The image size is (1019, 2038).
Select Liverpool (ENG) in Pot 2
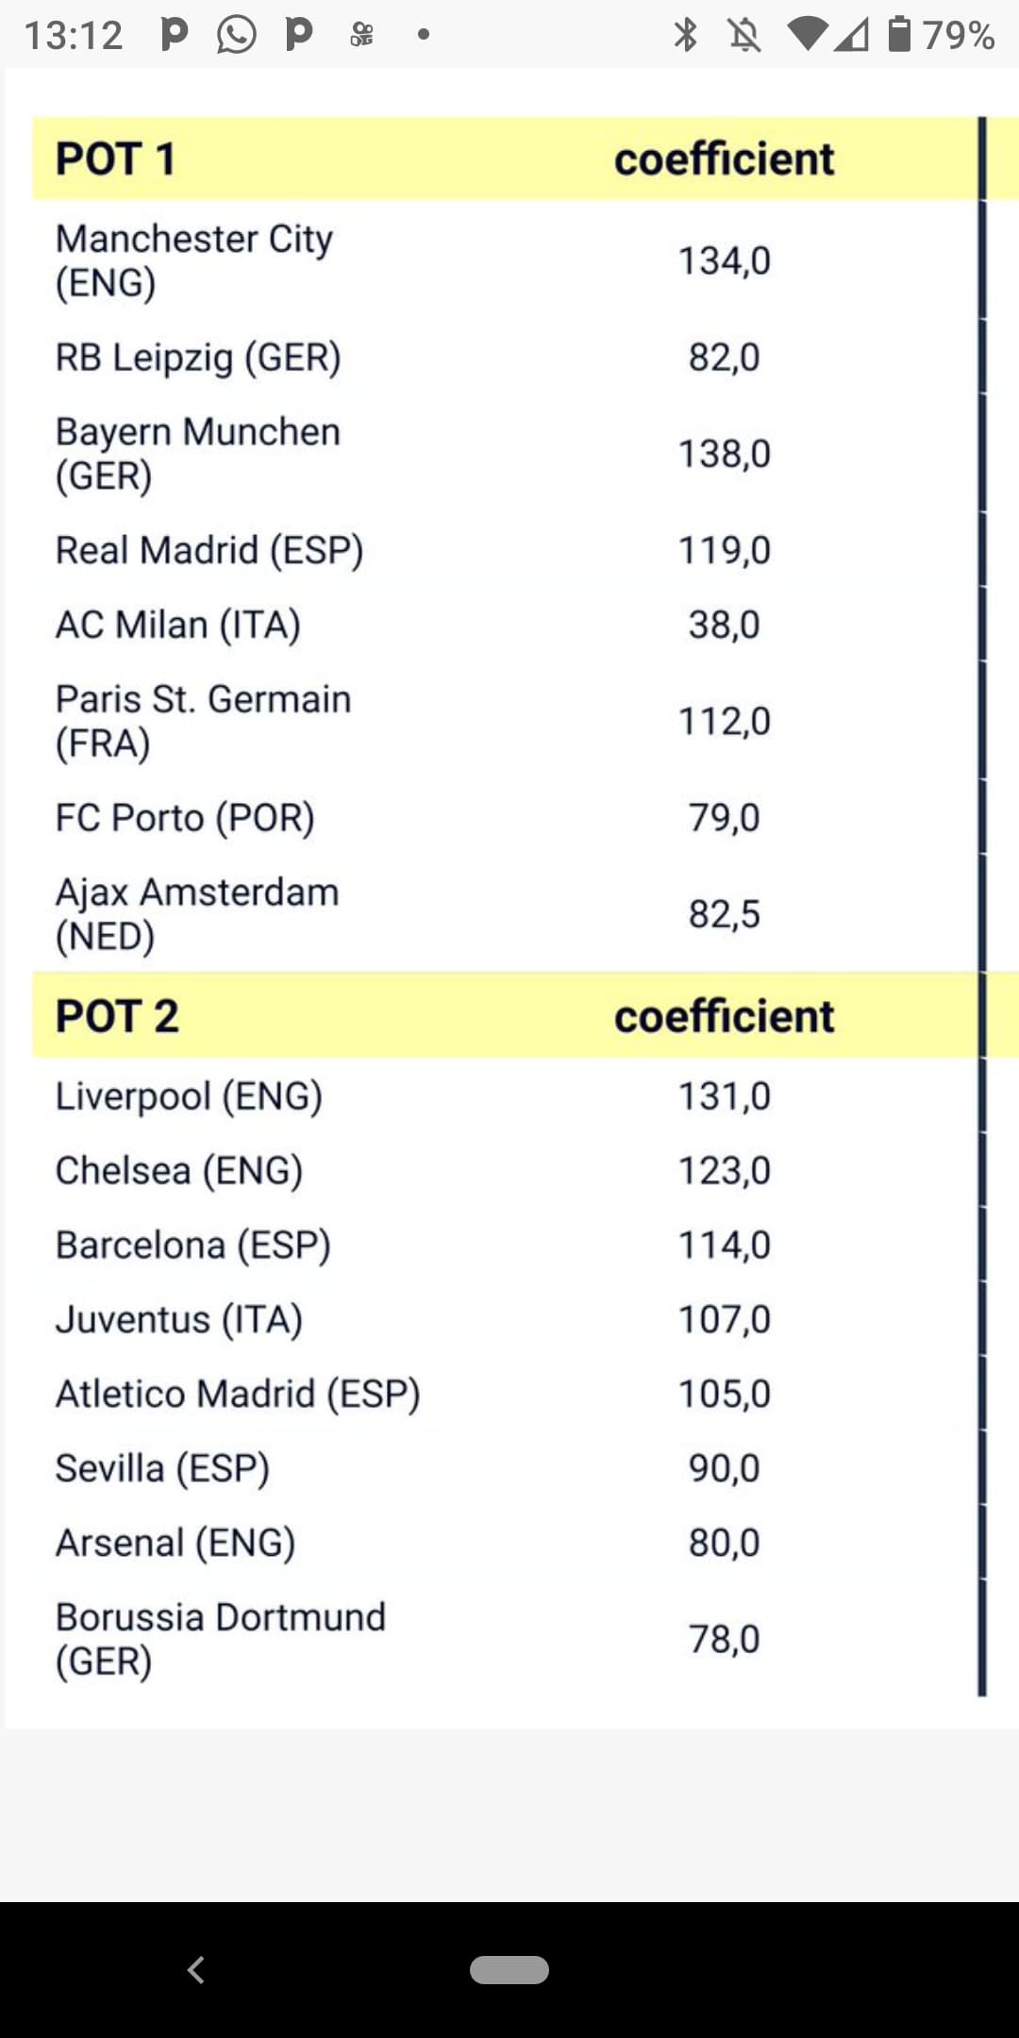pos(189,1096)
